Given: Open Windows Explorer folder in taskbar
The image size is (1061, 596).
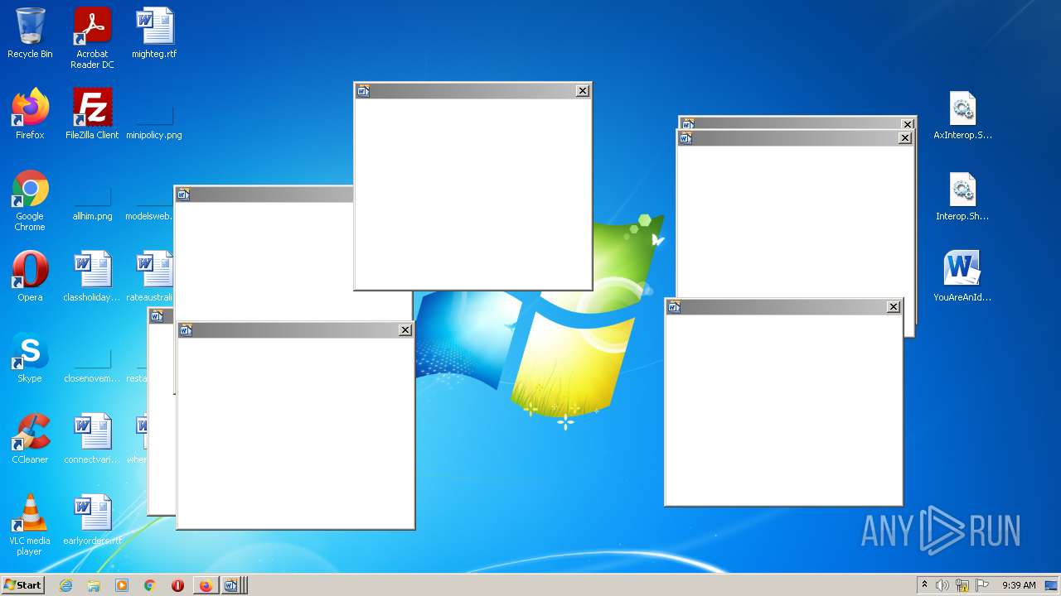Looking at the screenshot, I should click(x=94, y=585).
